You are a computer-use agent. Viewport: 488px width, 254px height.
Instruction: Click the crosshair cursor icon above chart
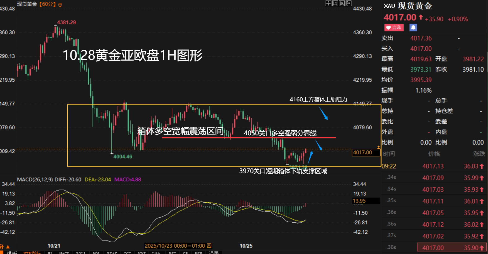tap(328, 3)
